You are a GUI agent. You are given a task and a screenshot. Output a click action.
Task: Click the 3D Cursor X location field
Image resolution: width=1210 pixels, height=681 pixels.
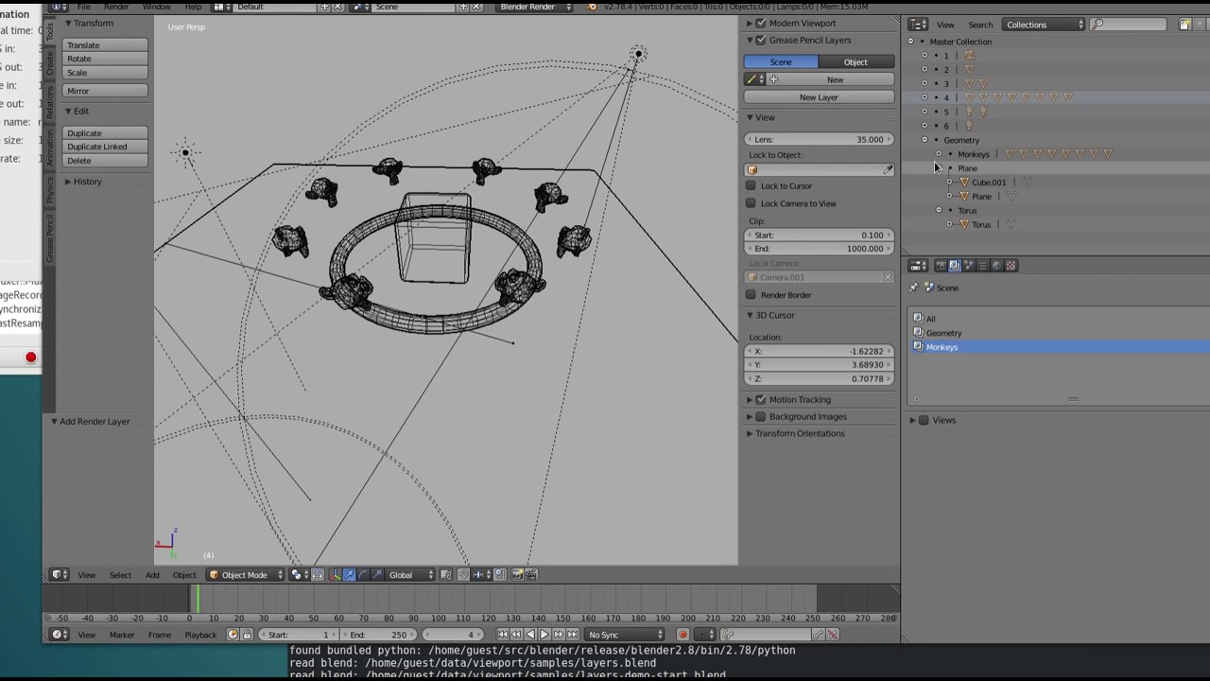819,352
